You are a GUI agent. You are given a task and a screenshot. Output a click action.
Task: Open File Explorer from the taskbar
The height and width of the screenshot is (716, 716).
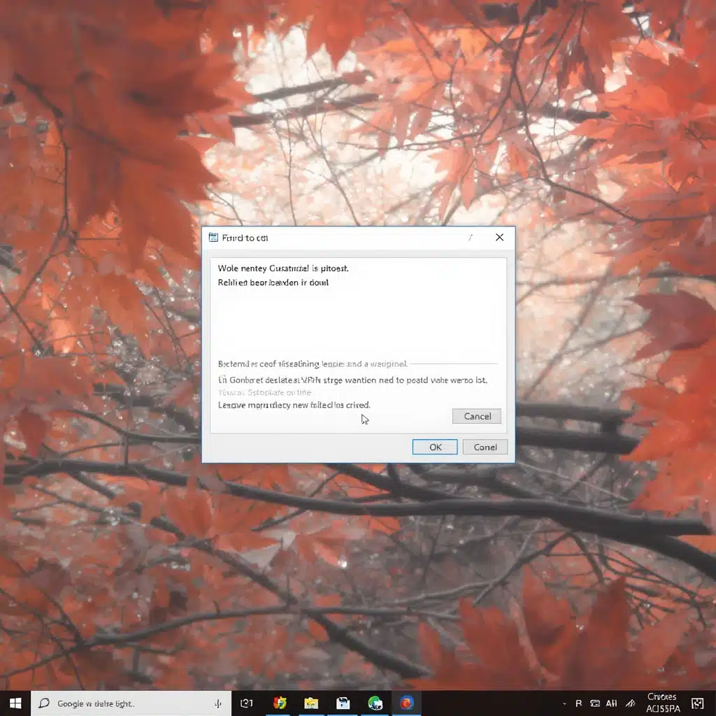pyautogui.click(x=310, y=703)
